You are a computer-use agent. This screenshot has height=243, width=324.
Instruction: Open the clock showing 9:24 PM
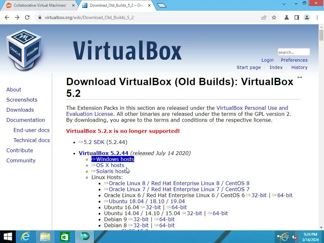[x=310, y=237]
